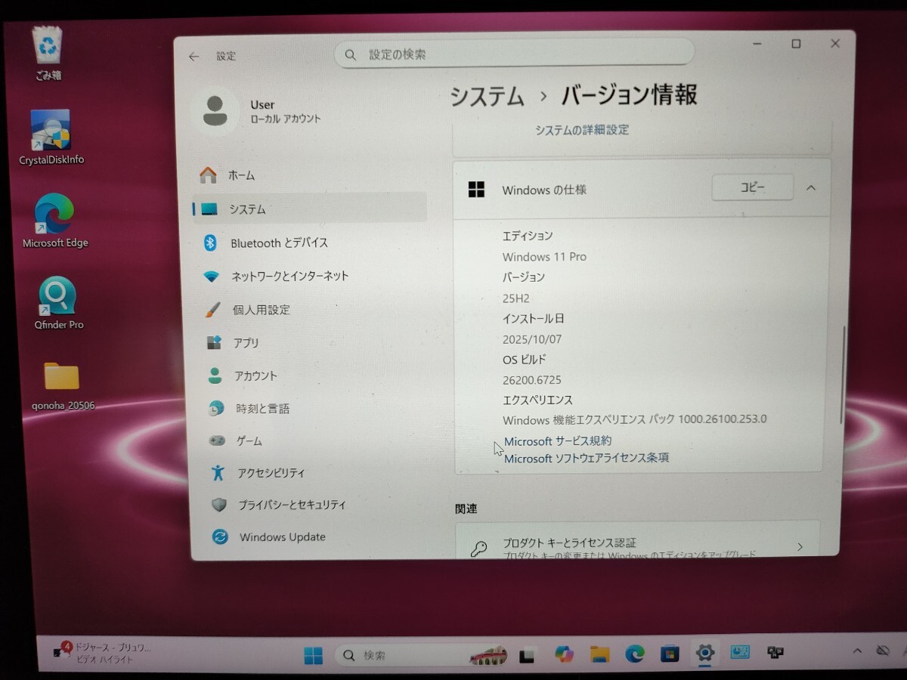Click the 25H2 version value
The height and width of the screenshot is (680, 907).
click(x=516, y=298)
